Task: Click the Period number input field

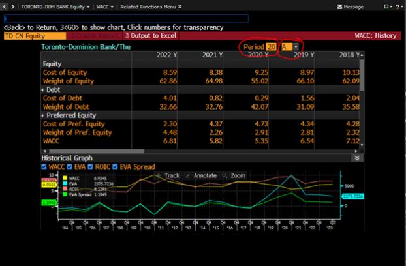Action: (271, 47)
